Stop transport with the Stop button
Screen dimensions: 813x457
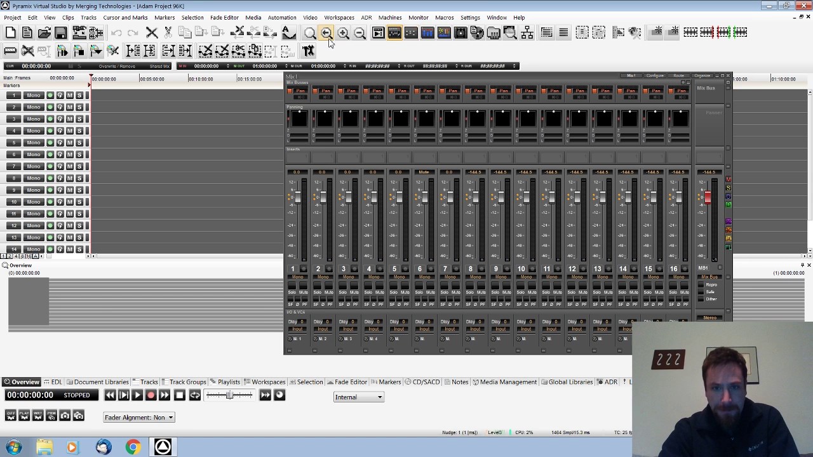coord(180,395)
